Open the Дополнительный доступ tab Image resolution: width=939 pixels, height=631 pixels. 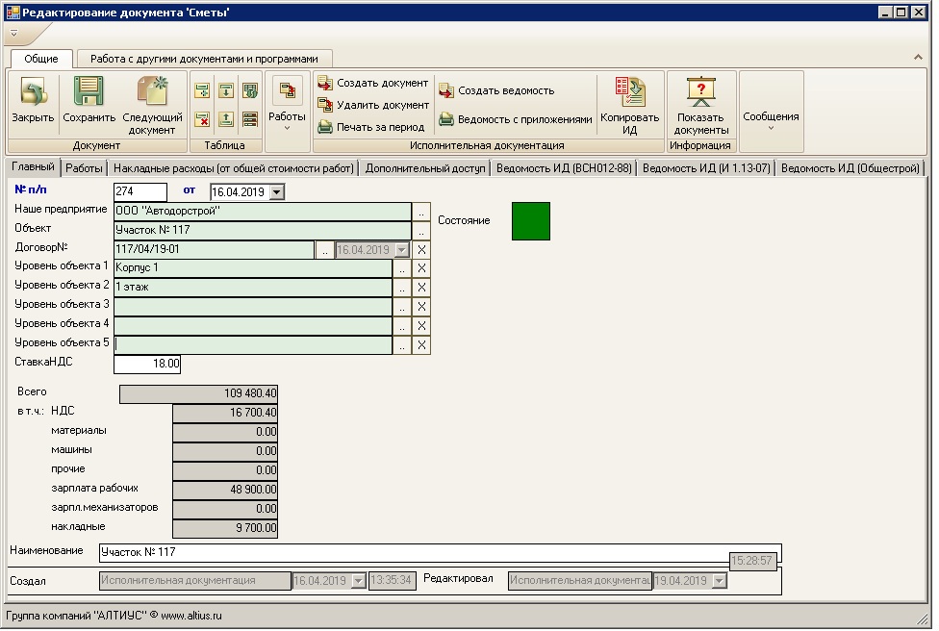point(425,169)
